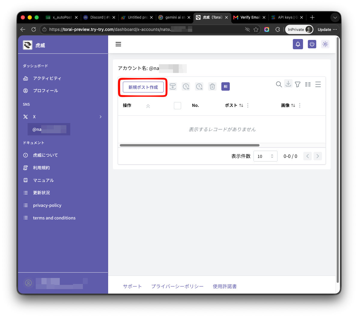Toggle table density lines icon

(318, 84)
